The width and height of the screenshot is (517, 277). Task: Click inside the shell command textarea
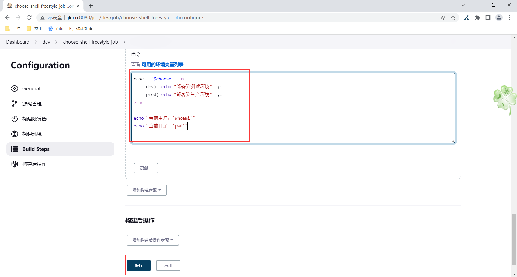(x=293, y=108)
